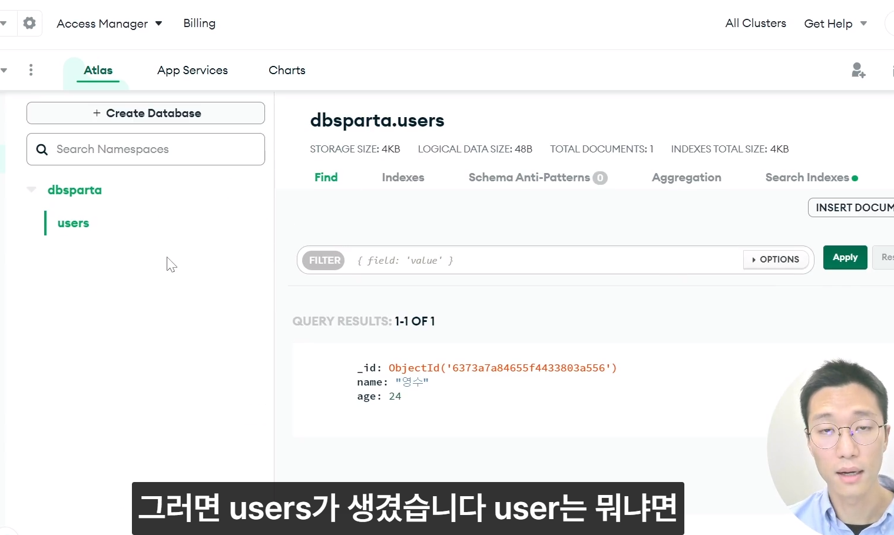Click the age value 24
This screenshot has width=894, height=535.
395,396
